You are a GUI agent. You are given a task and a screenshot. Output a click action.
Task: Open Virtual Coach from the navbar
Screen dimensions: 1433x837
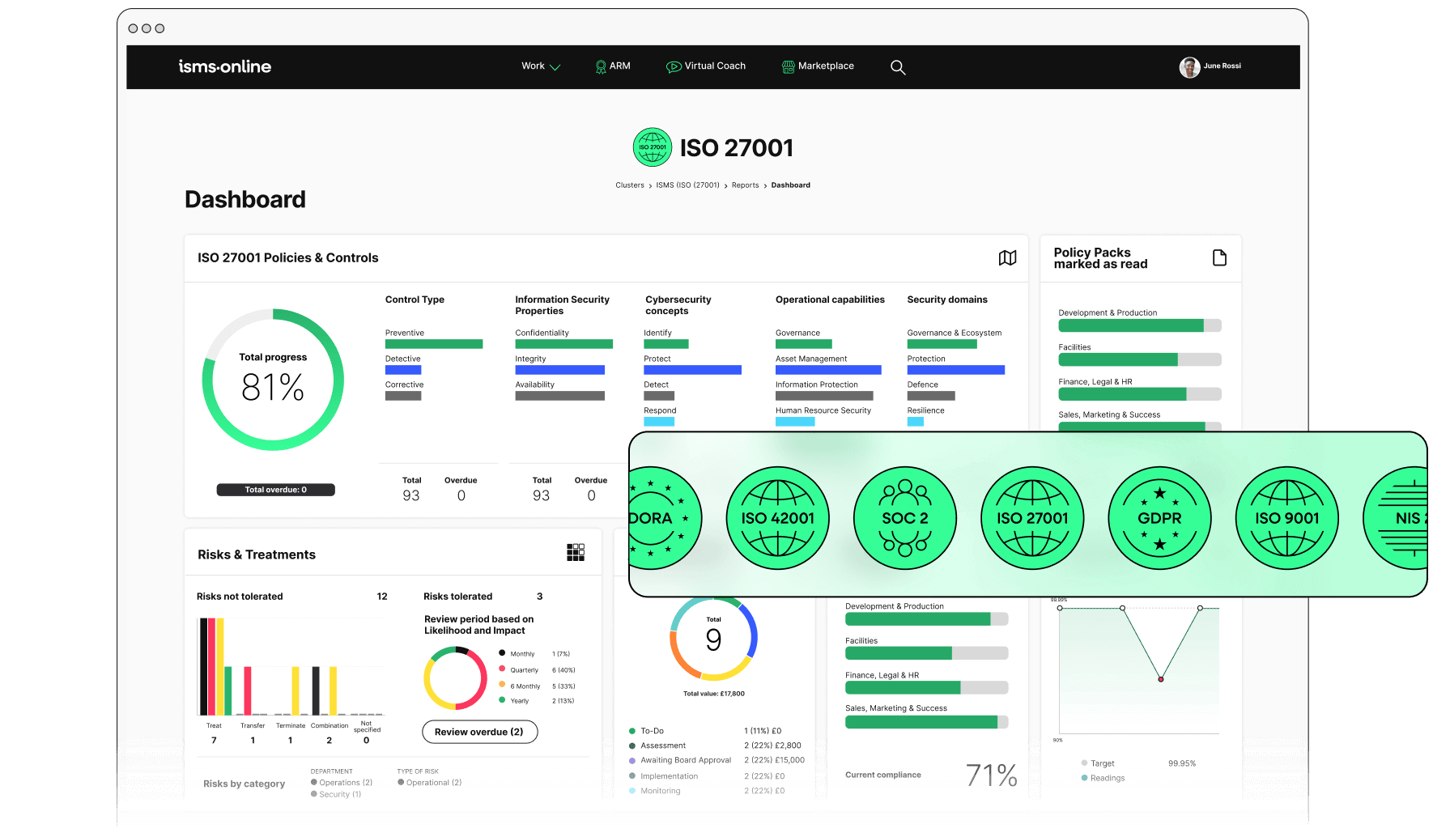(705, 66)
